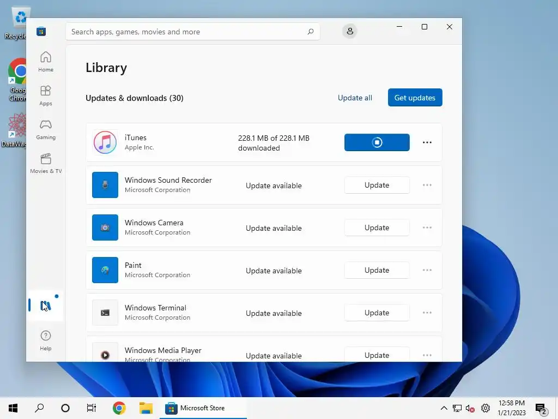Open the Windows Start menu
Viewport: 558px width, 419px height.
pos(13,408)
